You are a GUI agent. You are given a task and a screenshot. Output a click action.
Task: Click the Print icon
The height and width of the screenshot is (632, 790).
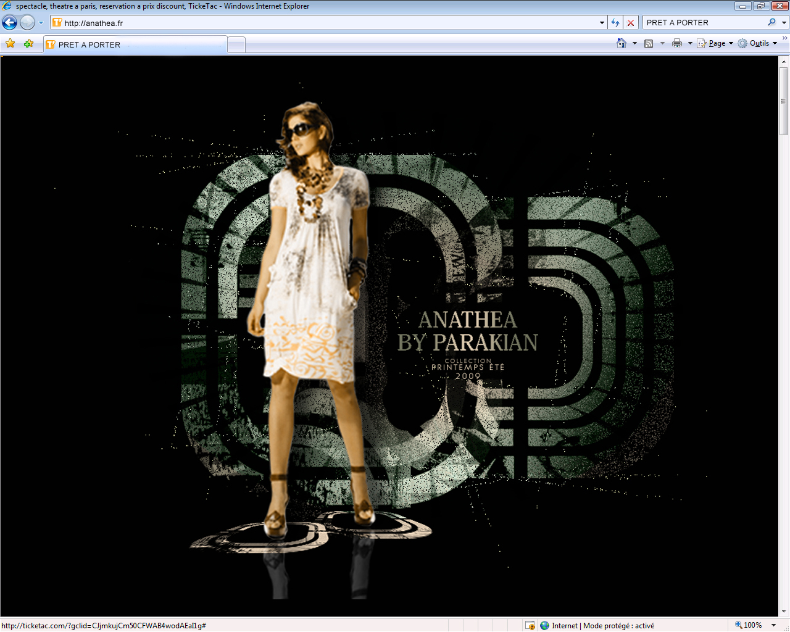[x=677, y=43]
